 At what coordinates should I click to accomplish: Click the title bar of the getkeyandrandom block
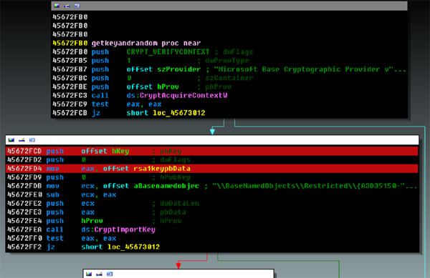229,6
